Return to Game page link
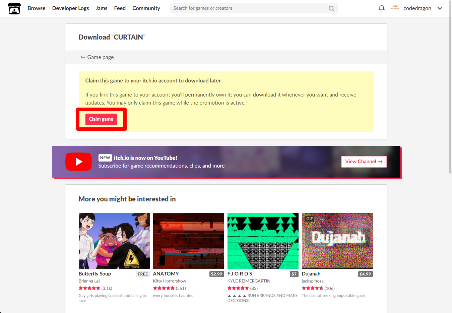452x313 pixels. [97, 57]
